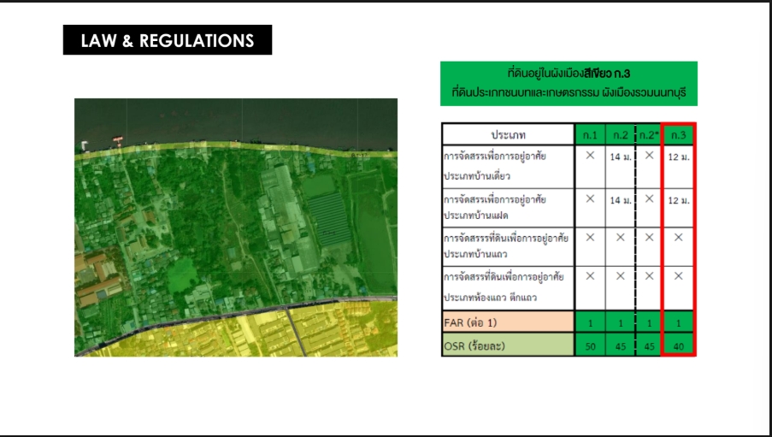
Task: Click the 14 ม. cell in บ้านเดี่ยว row
Action: [x=620, y=157]
